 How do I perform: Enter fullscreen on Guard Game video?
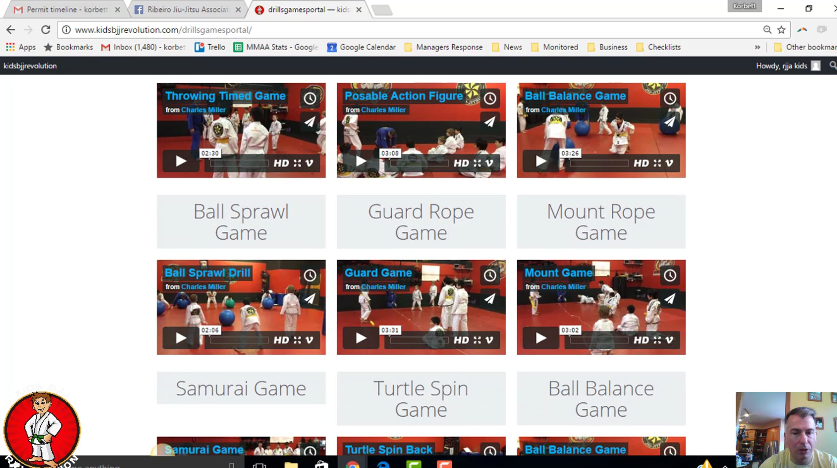(x=477, y=340)
